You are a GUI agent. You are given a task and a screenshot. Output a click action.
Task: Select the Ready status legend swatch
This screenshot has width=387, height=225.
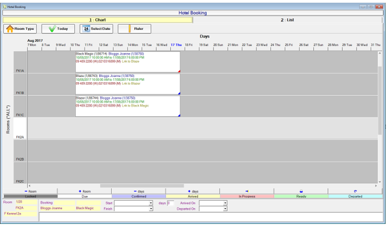click(301, 196)
